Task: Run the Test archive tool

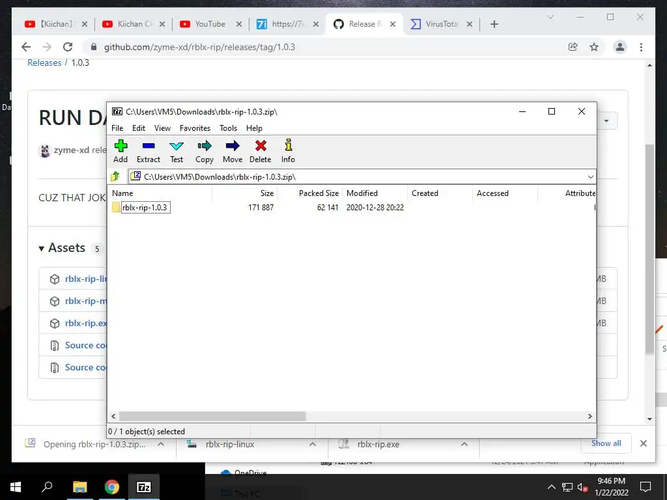Action: 176,151
